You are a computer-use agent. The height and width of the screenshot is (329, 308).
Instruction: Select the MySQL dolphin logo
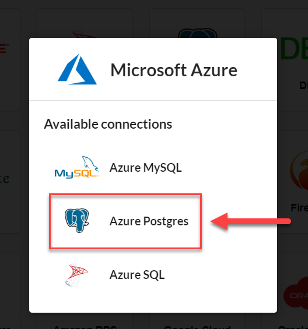coord(76,167)
